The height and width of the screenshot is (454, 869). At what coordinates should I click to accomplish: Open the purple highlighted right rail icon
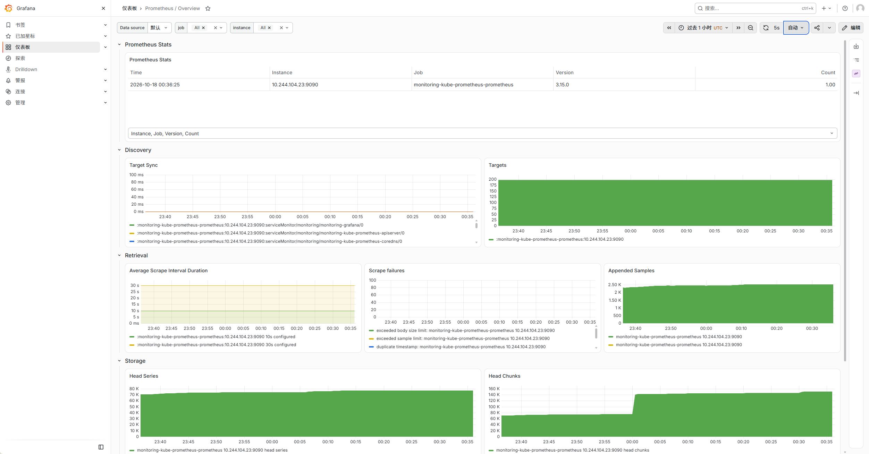pos(856,74)
